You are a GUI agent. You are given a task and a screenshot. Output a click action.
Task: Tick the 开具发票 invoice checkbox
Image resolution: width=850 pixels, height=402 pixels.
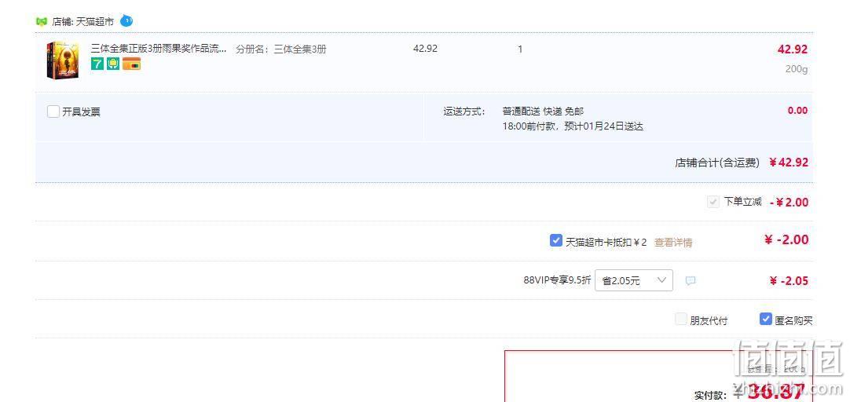(53, 111)
